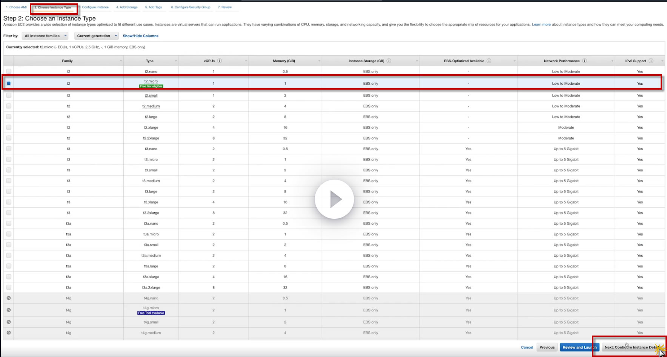Click the t3a.micro type cell
The image size is (667, 357).
[151, 234]
